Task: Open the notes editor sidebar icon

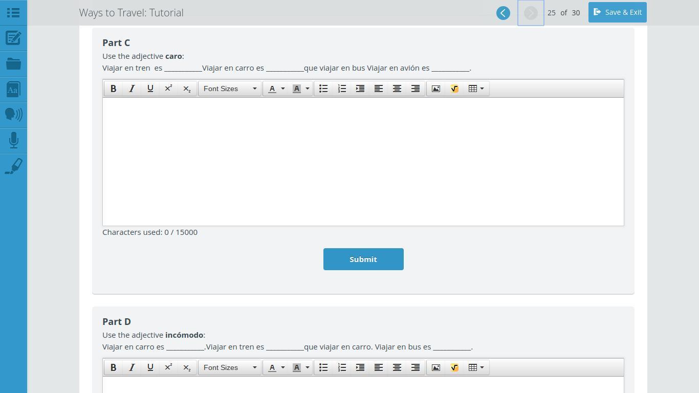Action: click(13, 38)
